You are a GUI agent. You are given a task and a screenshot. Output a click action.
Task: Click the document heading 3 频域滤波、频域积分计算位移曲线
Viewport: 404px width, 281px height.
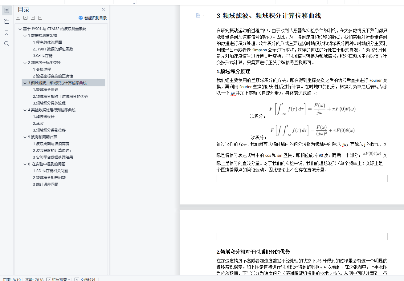pos(269,16)
